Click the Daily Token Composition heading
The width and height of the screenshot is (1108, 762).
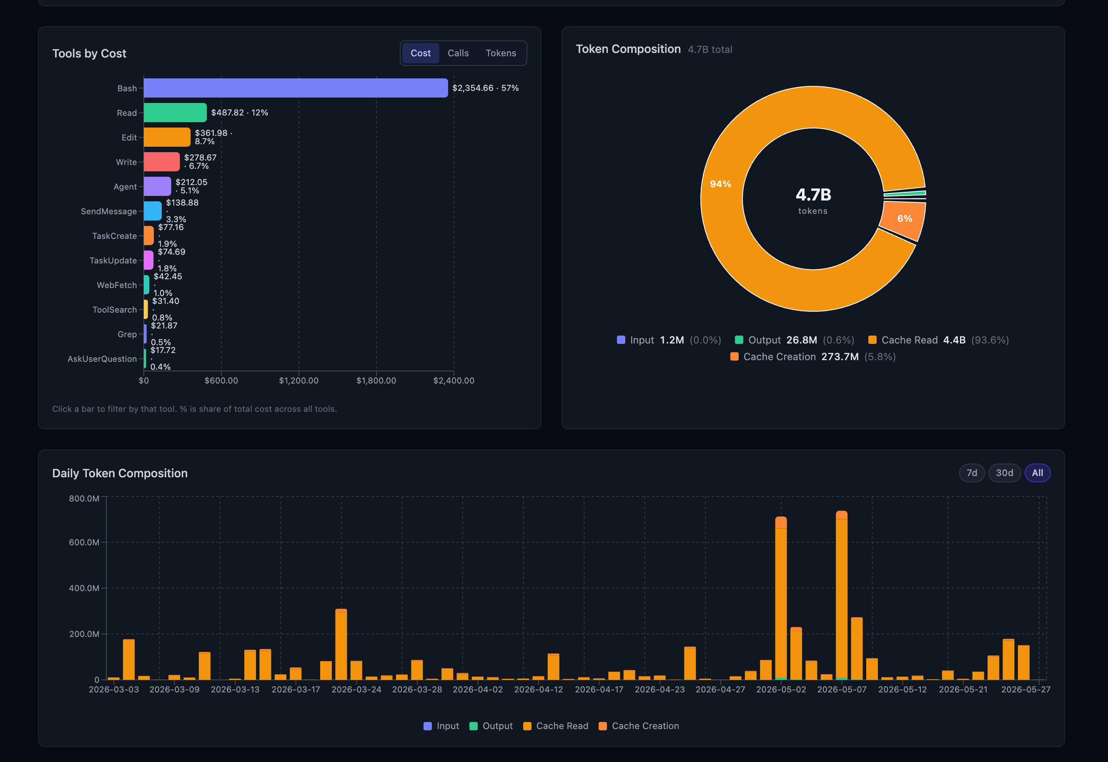point(120,473)
